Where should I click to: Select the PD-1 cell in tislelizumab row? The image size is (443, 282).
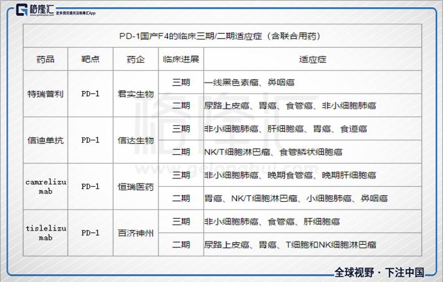tap(91, 233)
